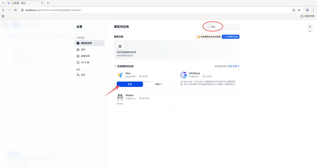Viewport: 317px width, 168px height.
Task: Install the vllm provider with 安装 button
Action: (130, 84)
